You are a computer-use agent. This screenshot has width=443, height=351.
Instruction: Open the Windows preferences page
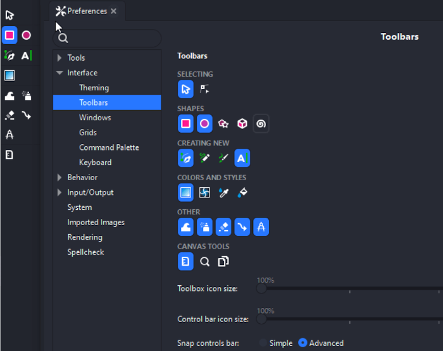pos(95,118)
